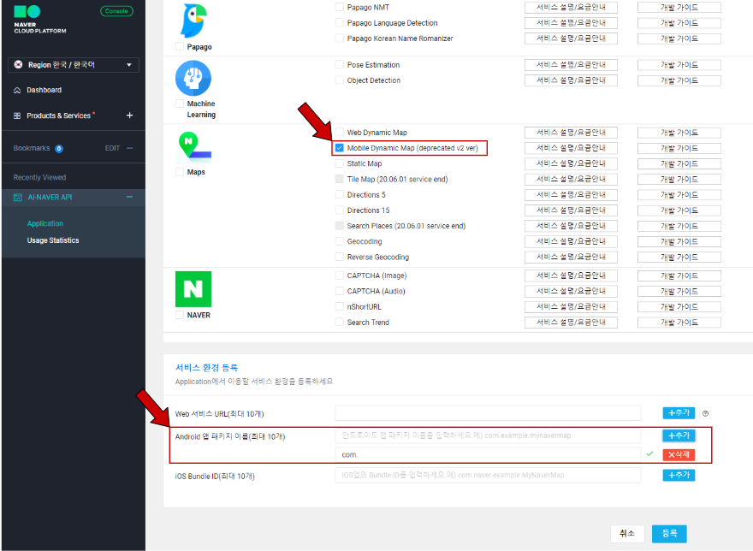Open developer guide for Pose Estimation
Image resolution: width=753 pixels, height=551 pixels.
[679, 65]
